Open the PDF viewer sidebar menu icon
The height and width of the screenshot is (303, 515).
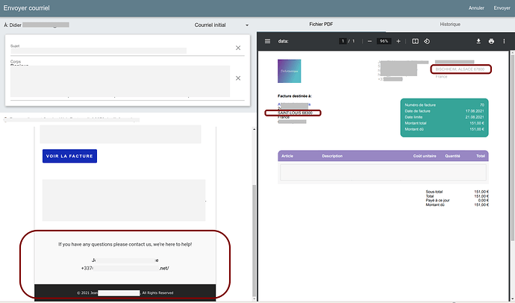click(268, 41)
